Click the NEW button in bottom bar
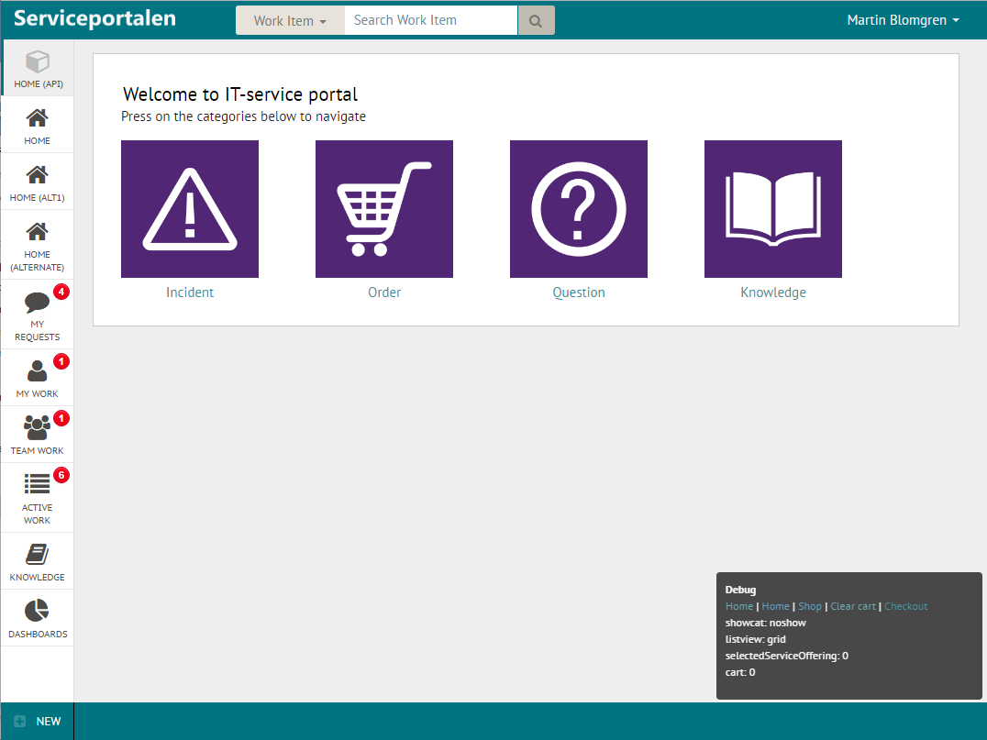 click(38, 721)
